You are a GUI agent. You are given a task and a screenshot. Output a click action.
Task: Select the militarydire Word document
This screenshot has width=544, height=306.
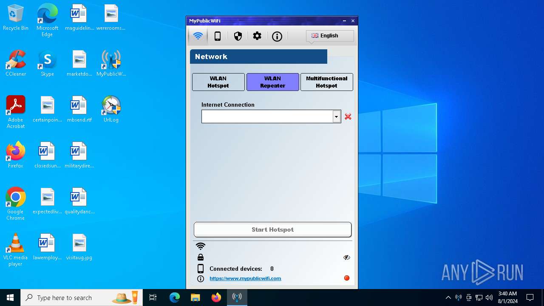tap(79, 155)
